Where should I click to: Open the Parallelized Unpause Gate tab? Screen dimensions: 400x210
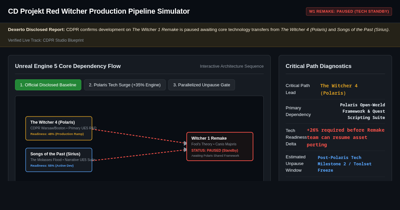point(202,85)
